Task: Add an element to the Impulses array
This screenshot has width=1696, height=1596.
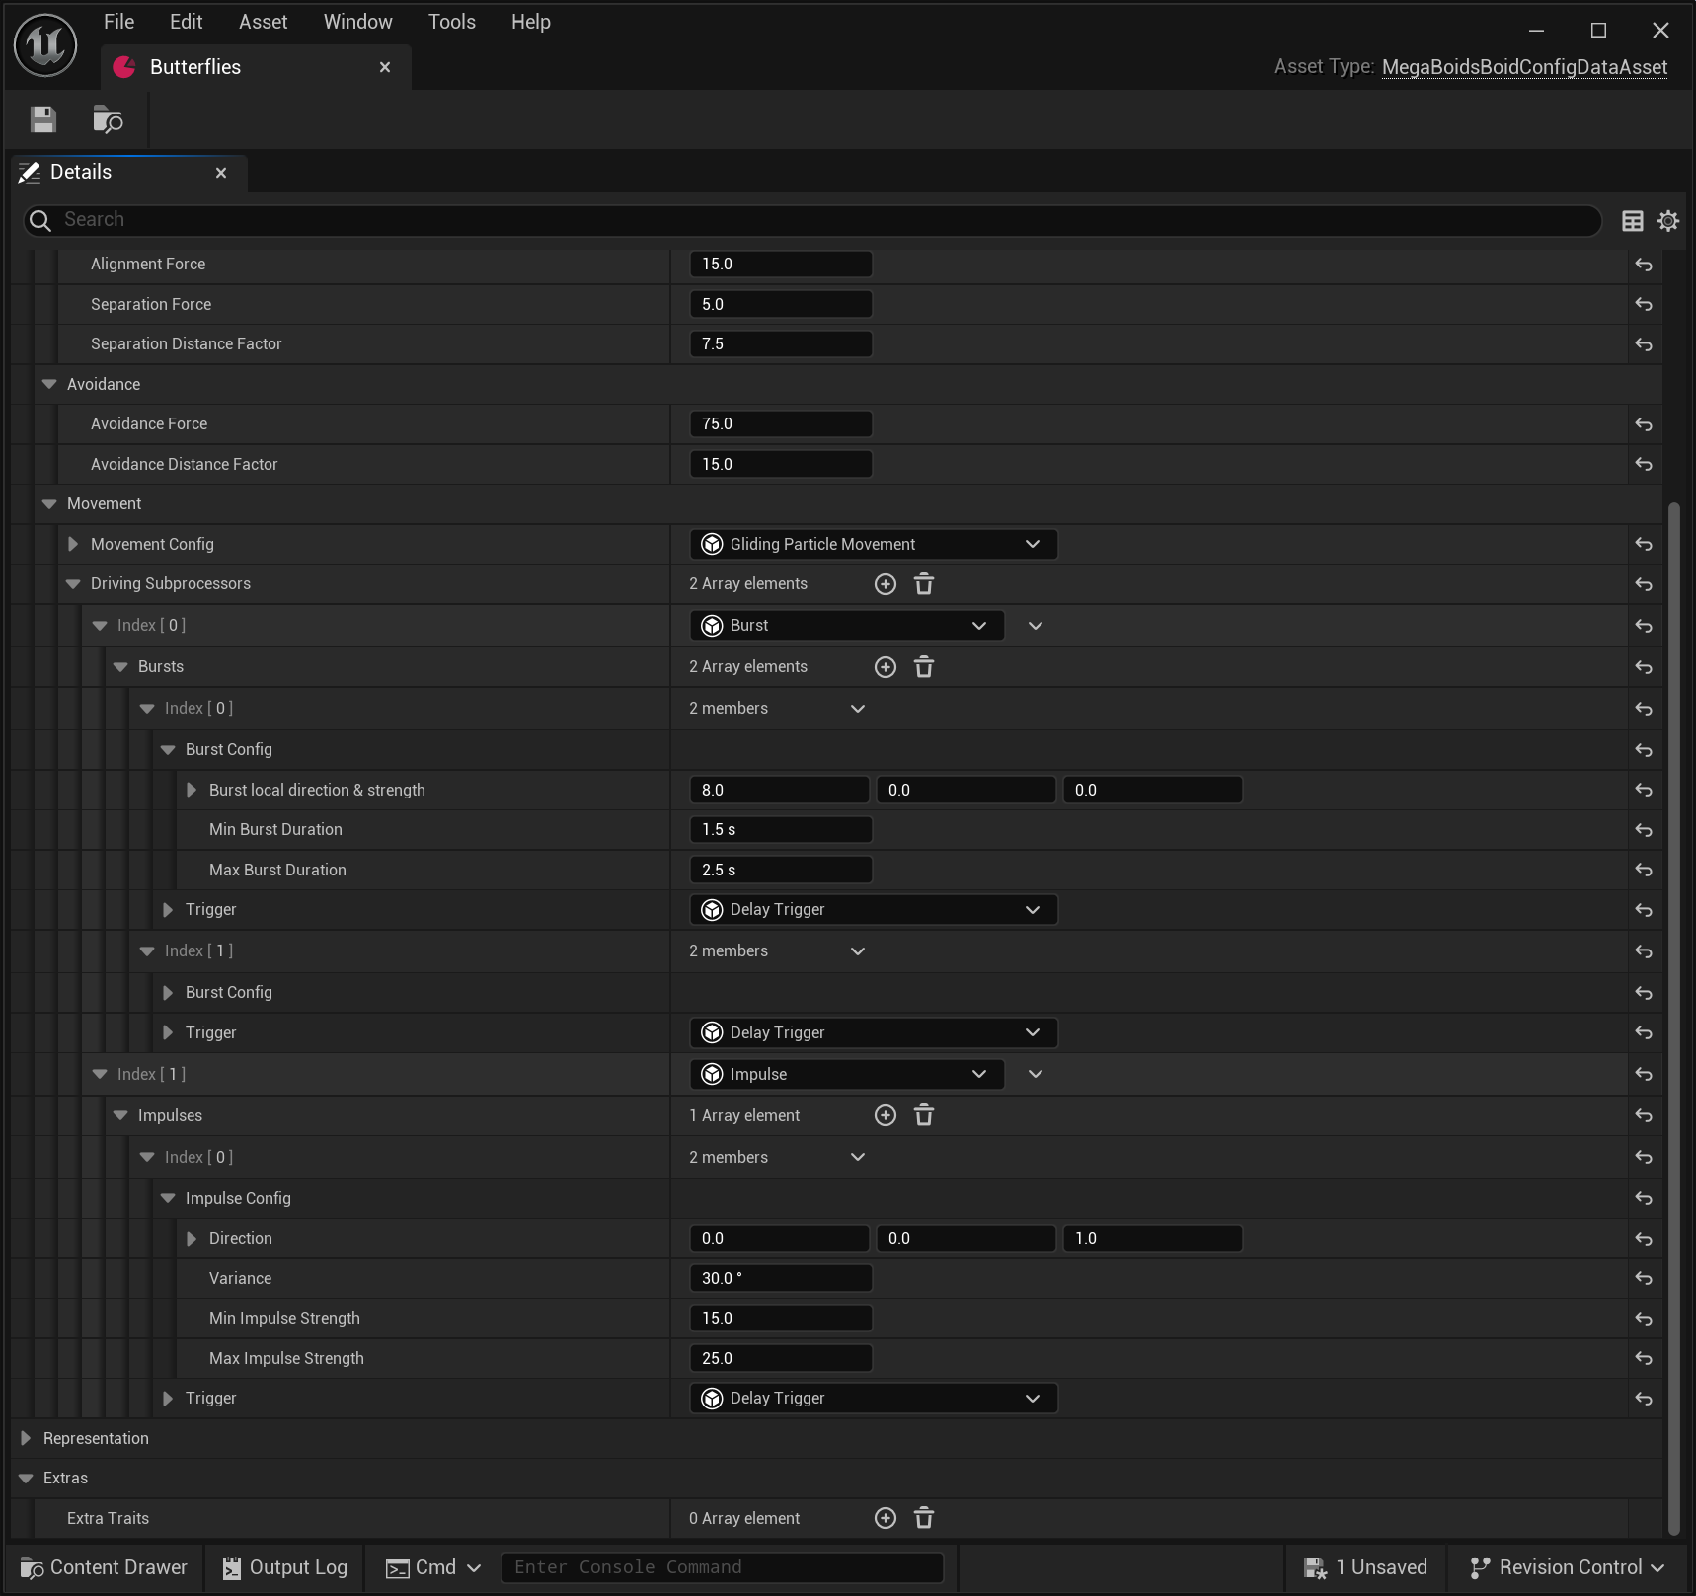Action: coord(885,1114)
